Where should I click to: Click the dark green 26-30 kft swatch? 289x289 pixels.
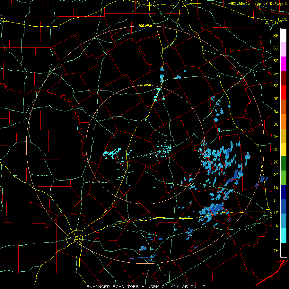[284, 163]
